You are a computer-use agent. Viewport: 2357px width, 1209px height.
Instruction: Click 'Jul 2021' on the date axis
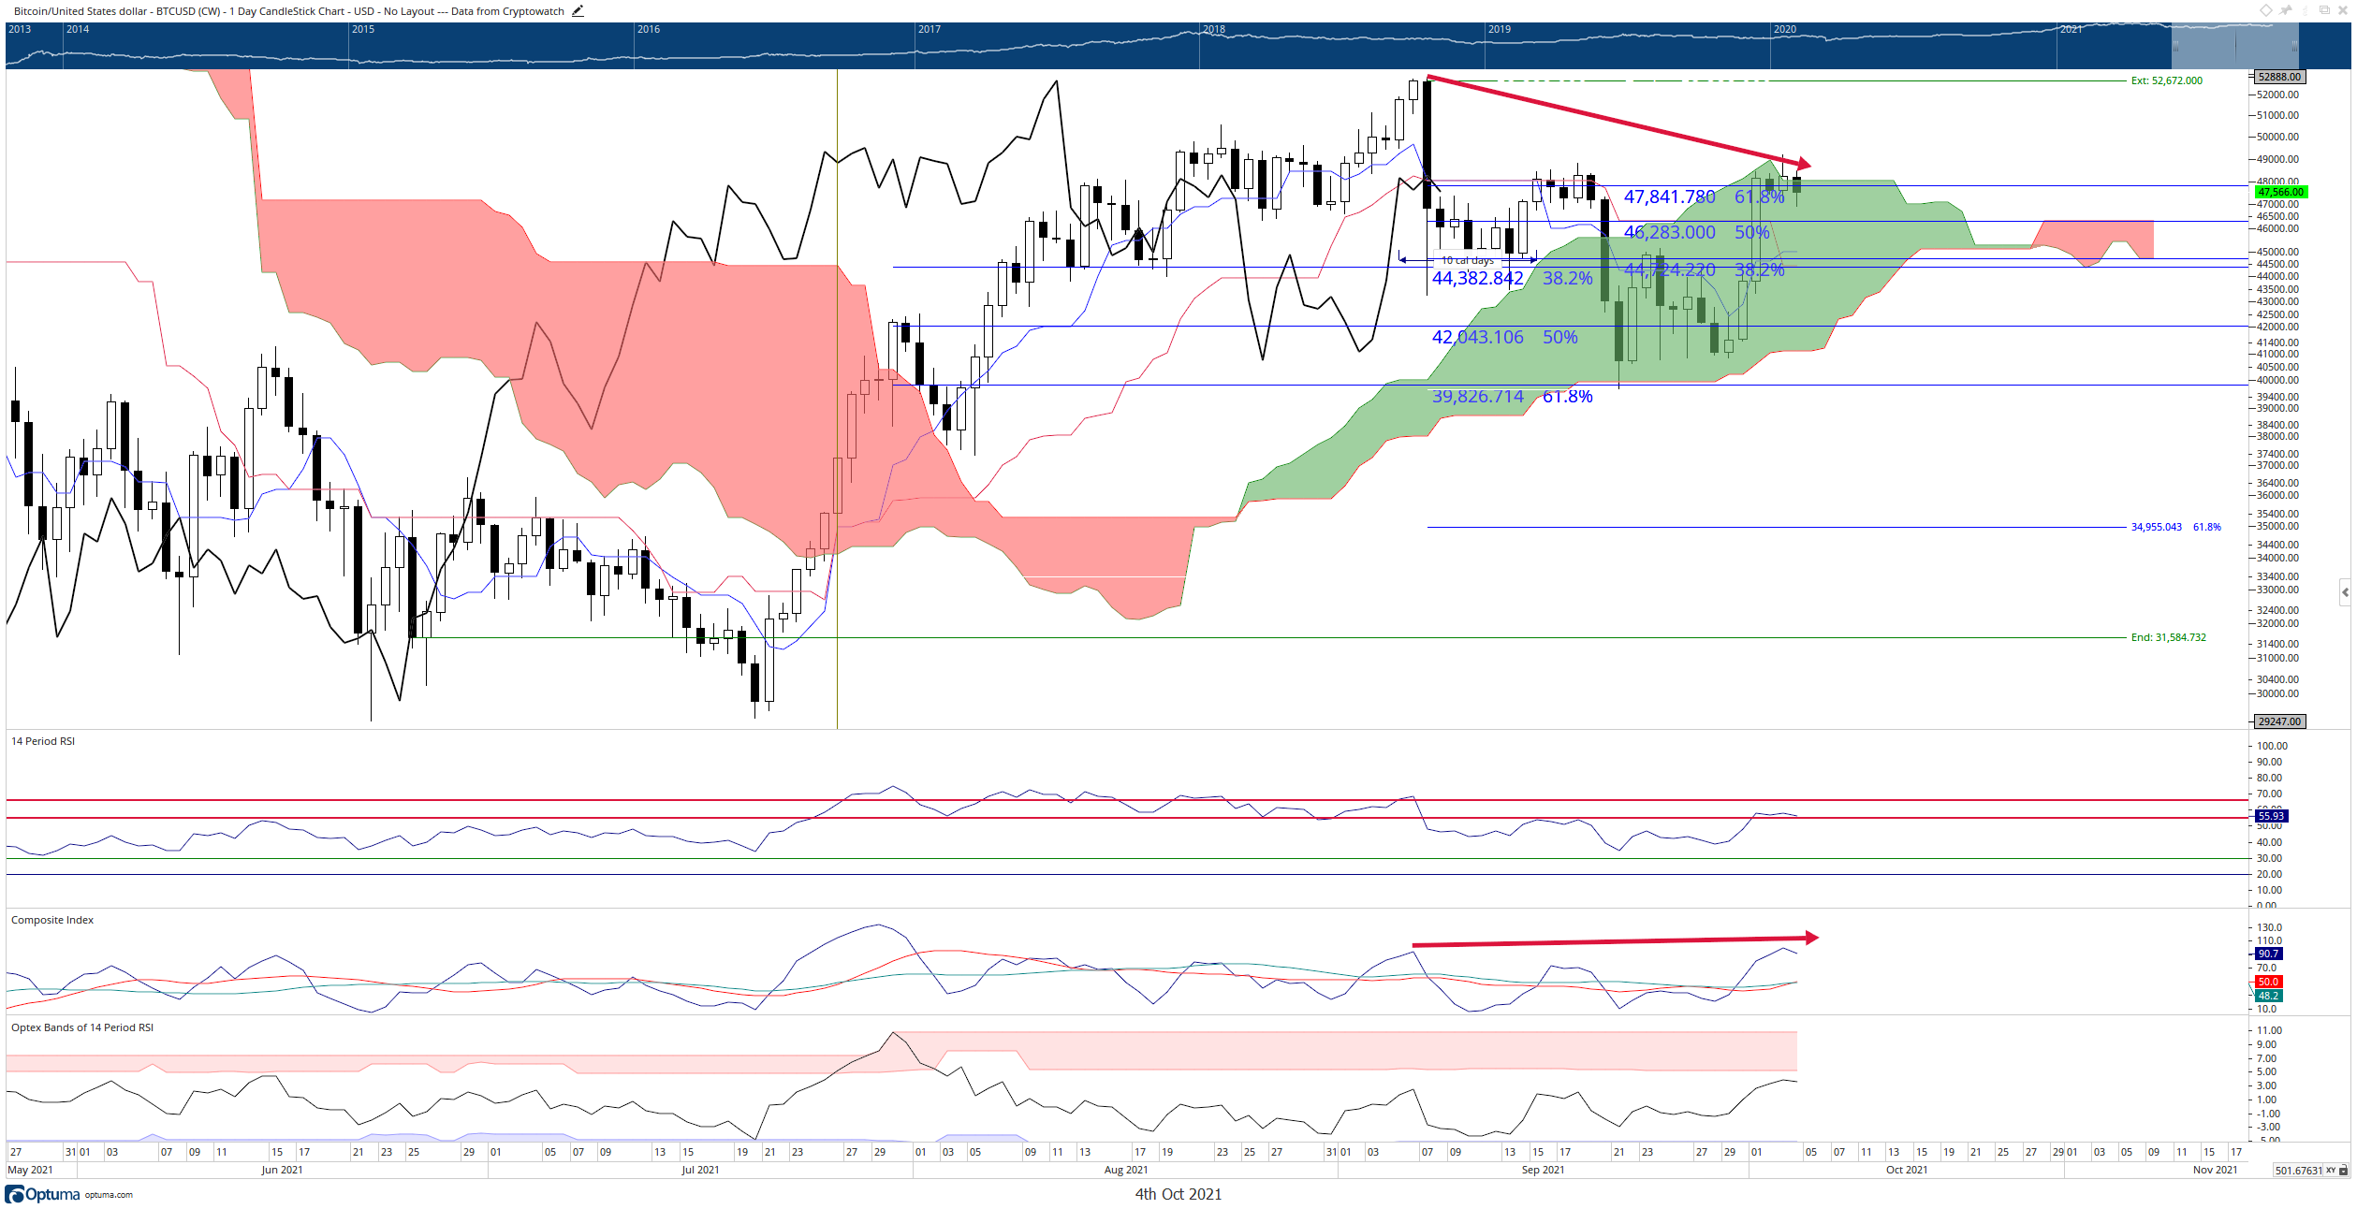[x=700, y=1170]
